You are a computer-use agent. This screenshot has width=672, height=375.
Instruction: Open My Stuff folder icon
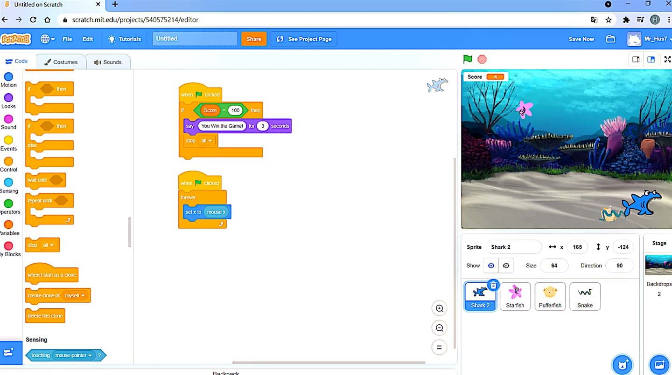pyautogui.click(x=610, y=39)
